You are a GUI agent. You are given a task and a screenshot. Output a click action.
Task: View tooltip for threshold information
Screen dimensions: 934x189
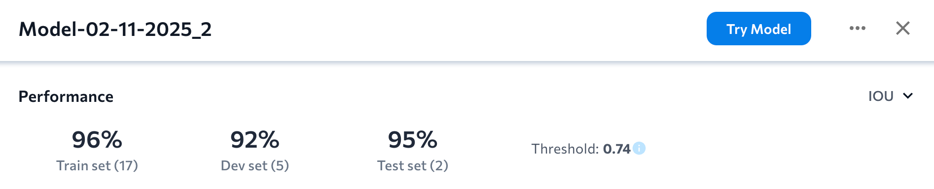coord(639,148)
